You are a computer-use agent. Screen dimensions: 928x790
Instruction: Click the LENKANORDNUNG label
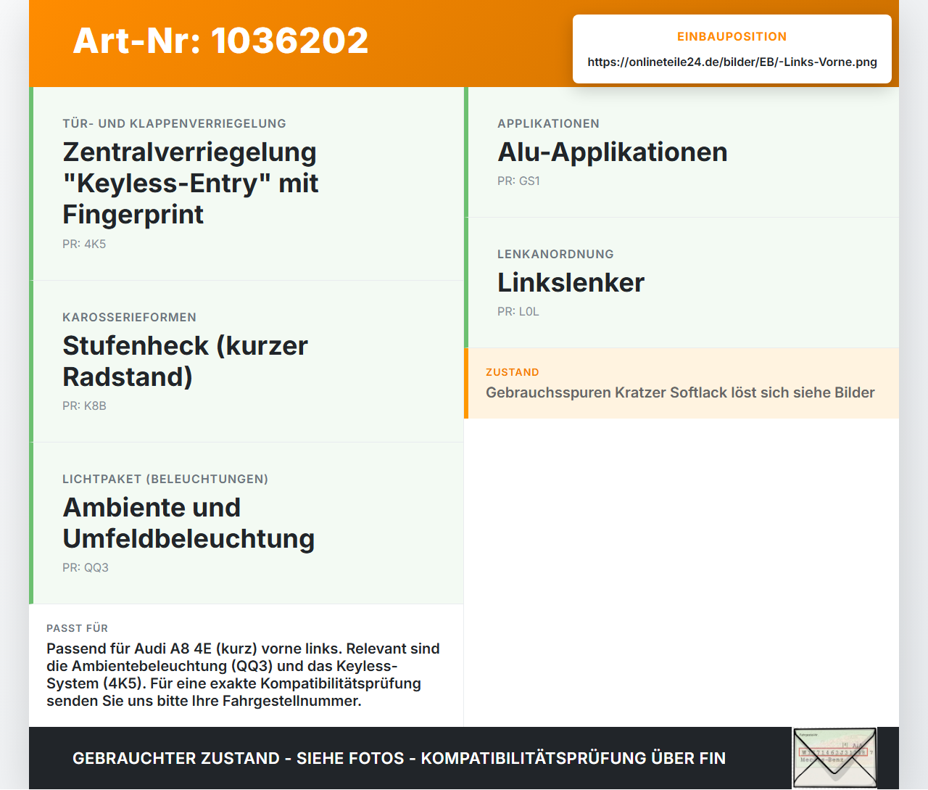555,254
